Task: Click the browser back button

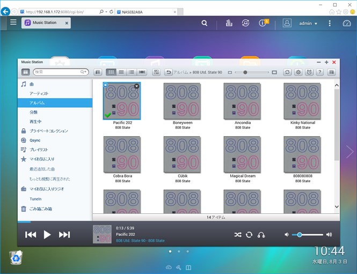Action: 5,11
